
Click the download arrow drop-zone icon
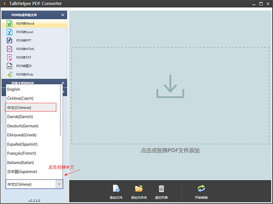[170, 86]
